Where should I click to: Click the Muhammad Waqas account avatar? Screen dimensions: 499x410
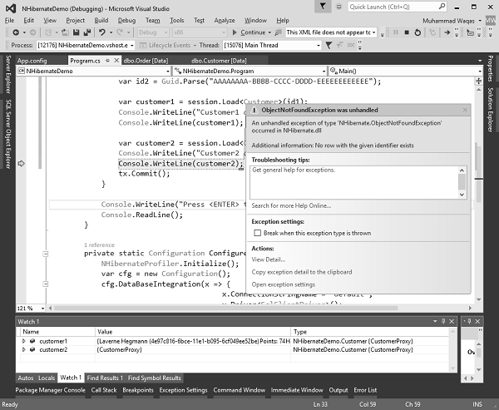click(491, 20)
